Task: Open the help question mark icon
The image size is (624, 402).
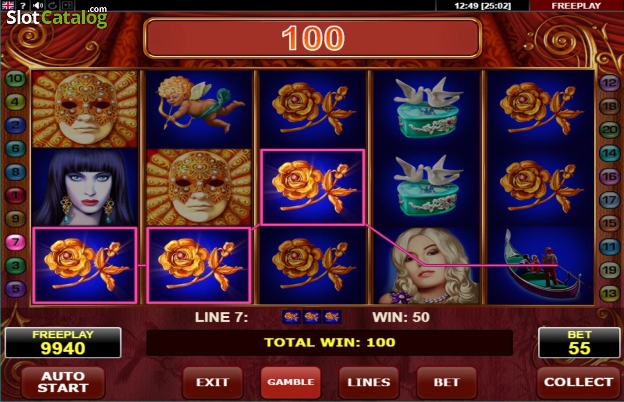Action: click(x=23, y=5)
